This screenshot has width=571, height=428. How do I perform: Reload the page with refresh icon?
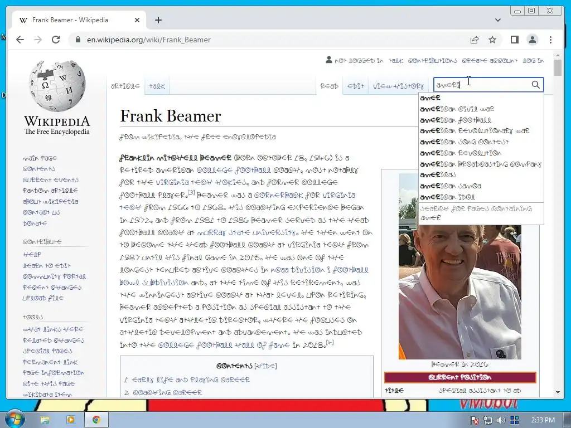coord(56,40)
